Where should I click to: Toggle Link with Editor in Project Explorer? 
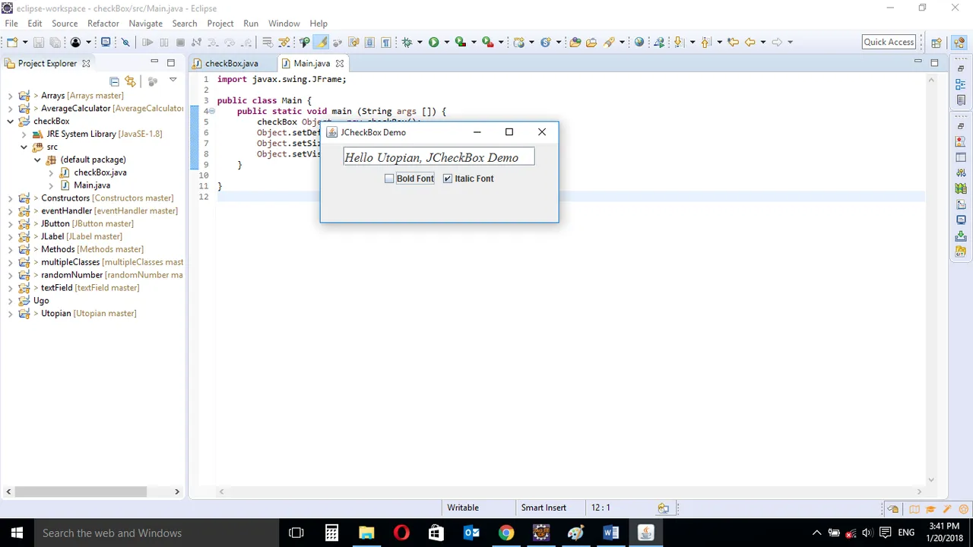pos(131,81)
